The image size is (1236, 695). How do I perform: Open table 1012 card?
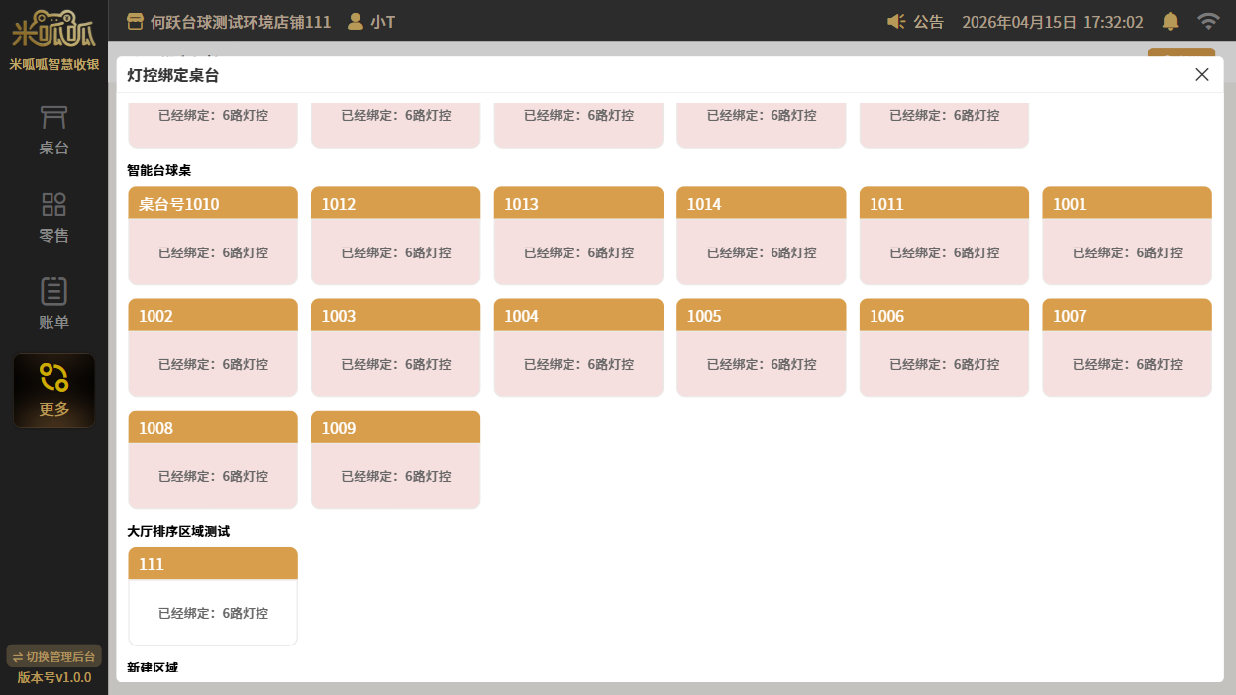[395, 236]
